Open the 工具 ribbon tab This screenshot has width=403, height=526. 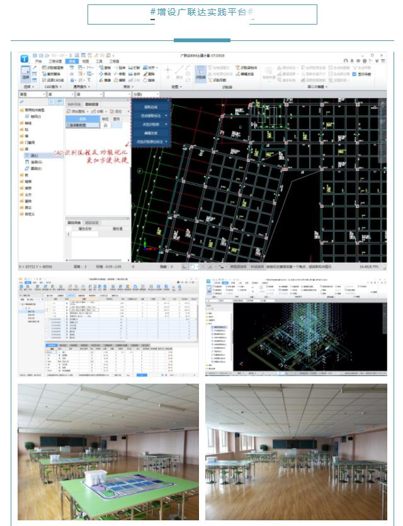(99, 61)
